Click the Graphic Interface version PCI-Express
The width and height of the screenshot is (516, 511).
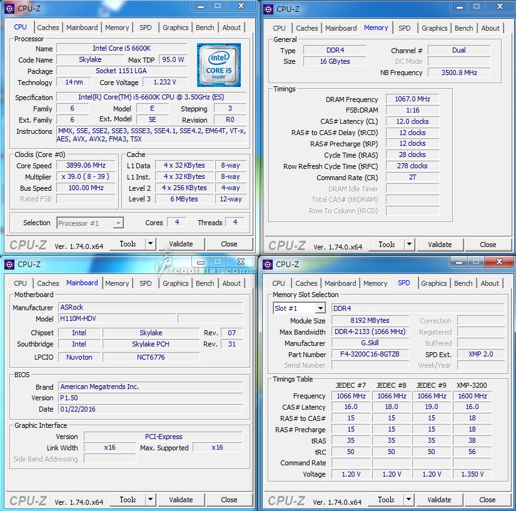pos(163,437)
